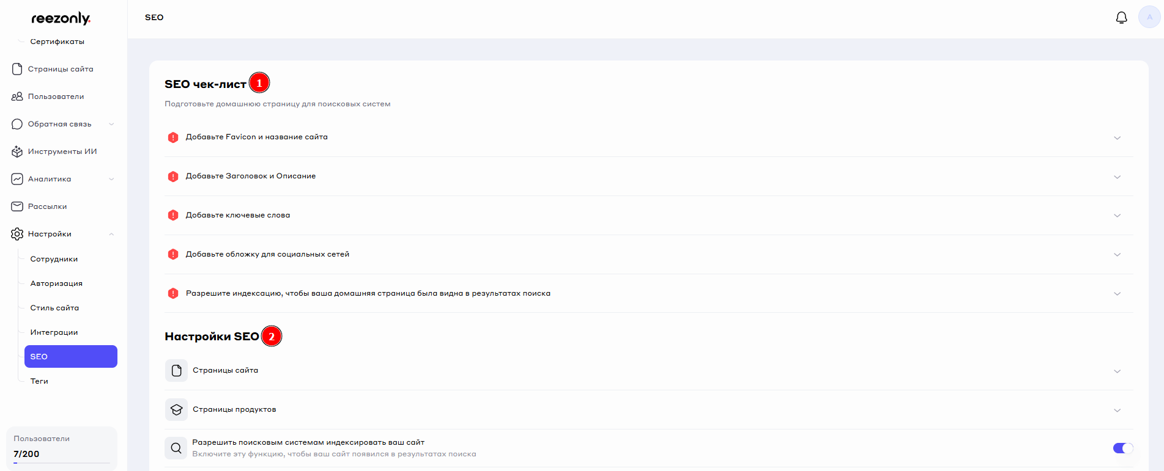The image size is (1164, 471).
Task: Expand the Добавьте ключевые слова checklist item
Action: pos(1117,216)
